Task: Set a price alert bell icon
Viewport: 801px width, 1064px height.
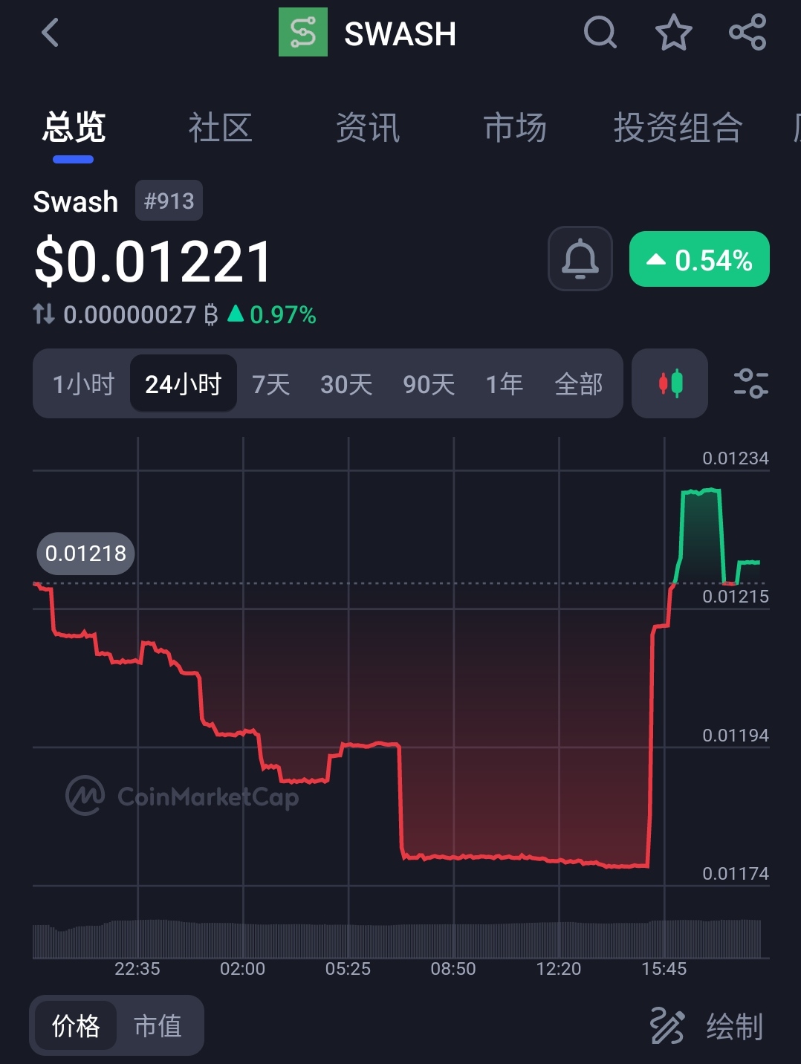Action: tap(580, 259)
